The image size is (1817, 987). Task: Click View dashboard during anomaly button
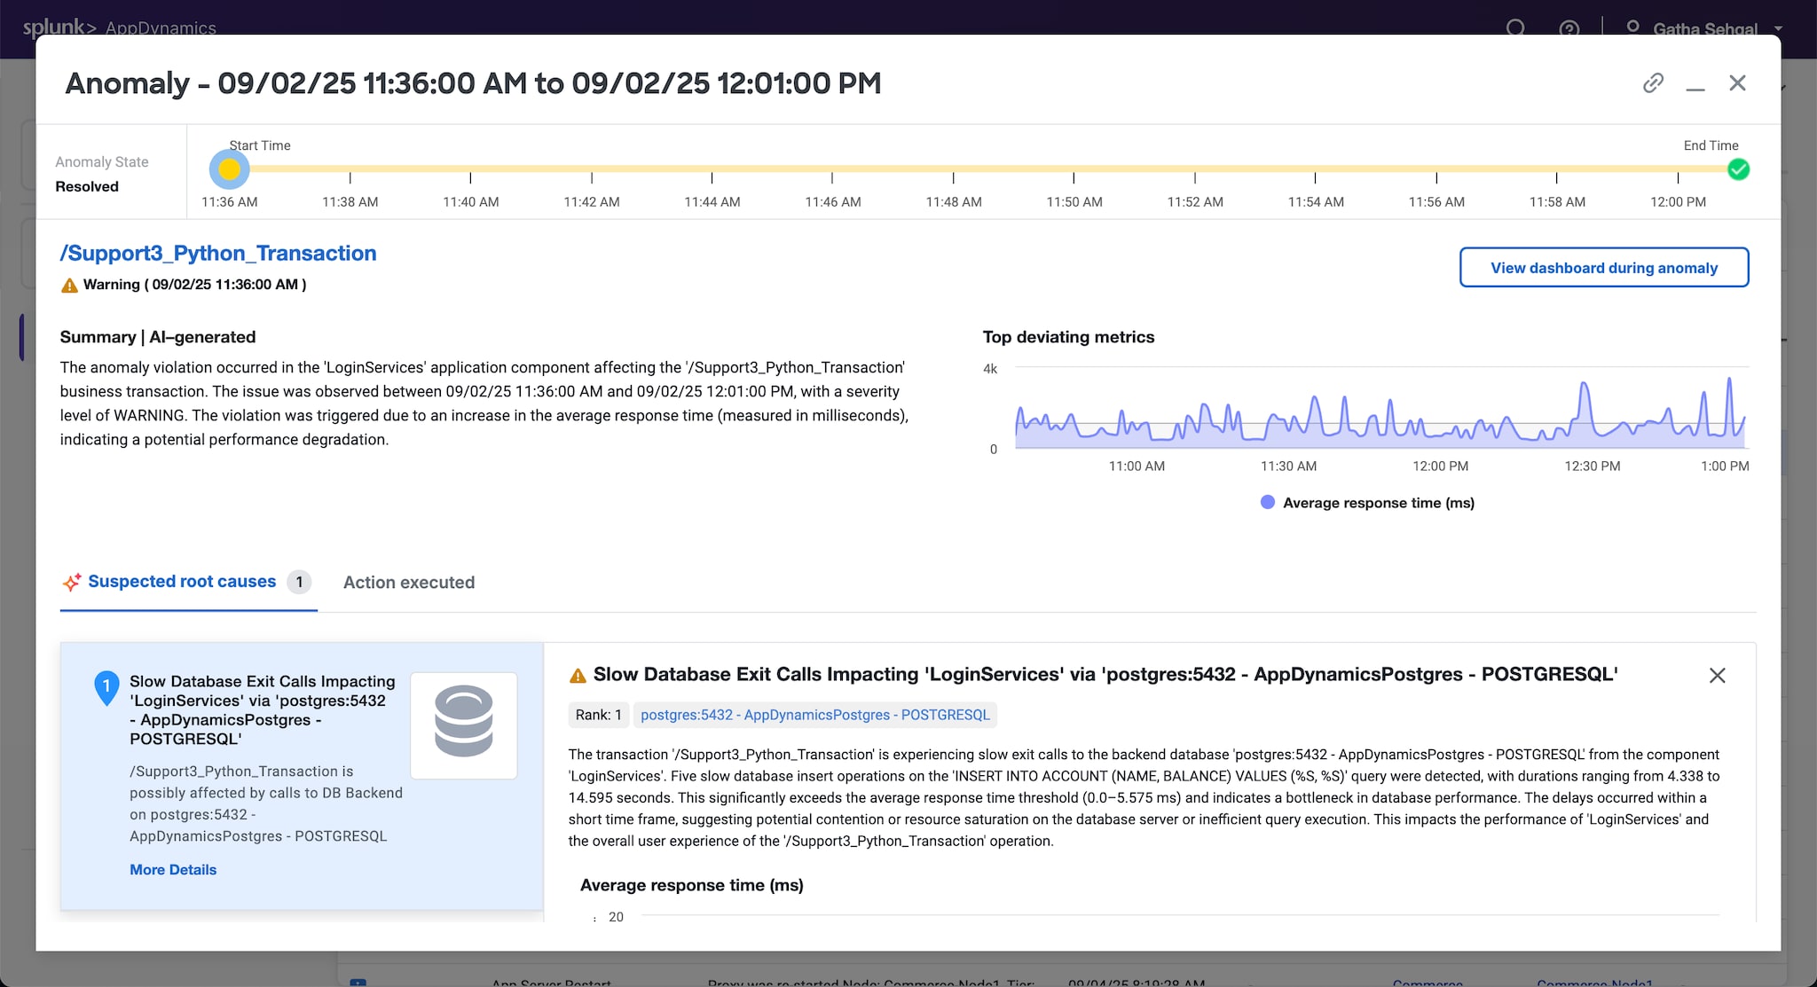1603,268
